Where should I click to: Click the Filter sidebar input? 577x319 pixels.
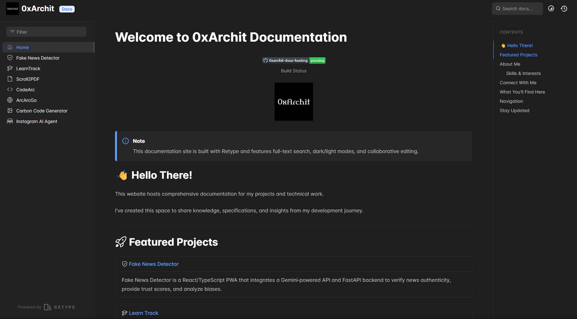click(46, 32)
